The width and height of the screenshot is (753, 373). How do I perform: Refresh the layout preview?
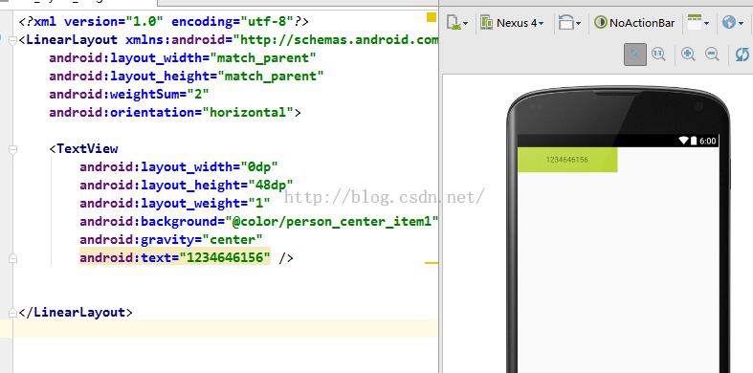pyautogui.click(x=742, y=55)
